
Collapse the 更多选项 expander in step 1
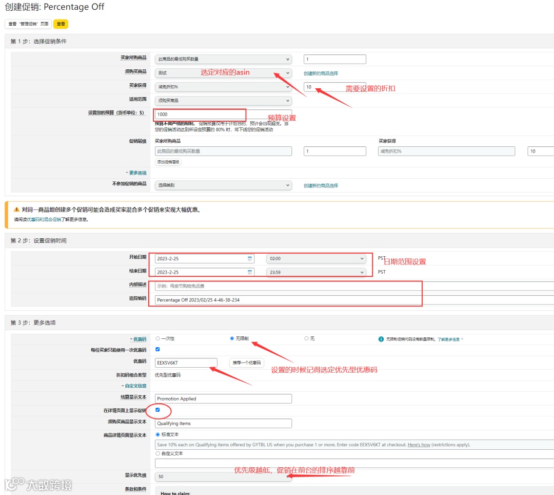[136, 173]
